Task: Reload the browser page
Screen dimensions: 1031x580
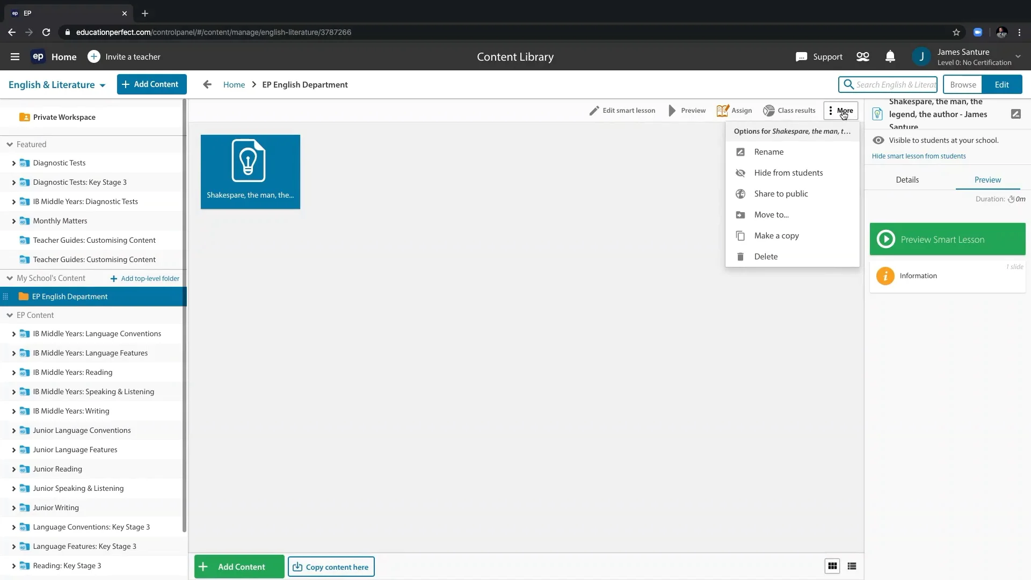Action: 46,32
